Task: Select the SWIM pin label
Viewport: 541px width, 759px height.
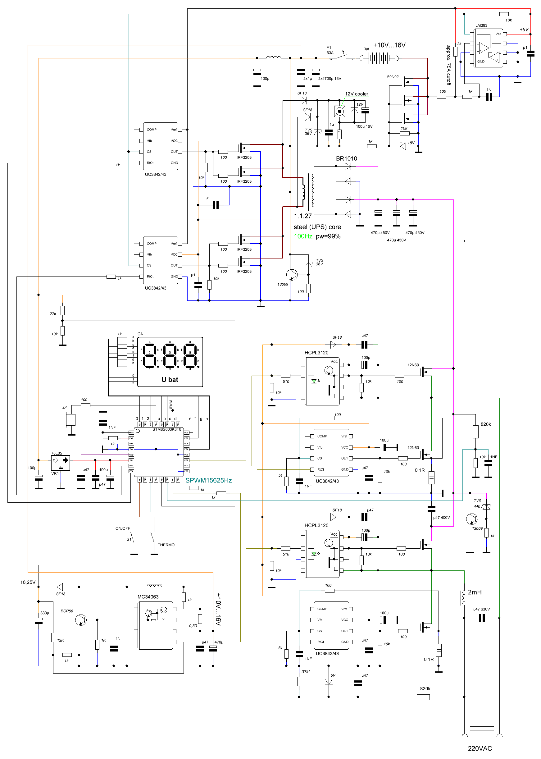Action: pyautogui.click(x=171, y=404)
